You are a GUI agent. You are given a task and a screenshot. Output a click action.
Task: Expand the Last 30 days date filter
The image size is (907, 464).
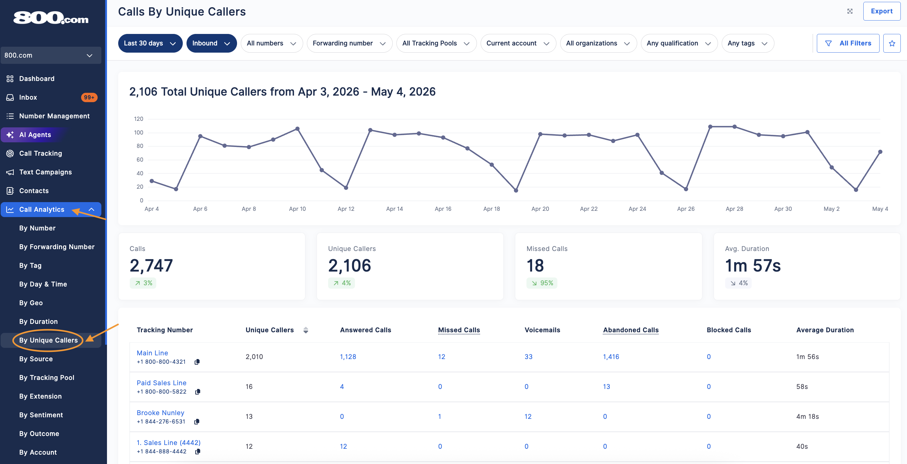[x=150, y=43]
